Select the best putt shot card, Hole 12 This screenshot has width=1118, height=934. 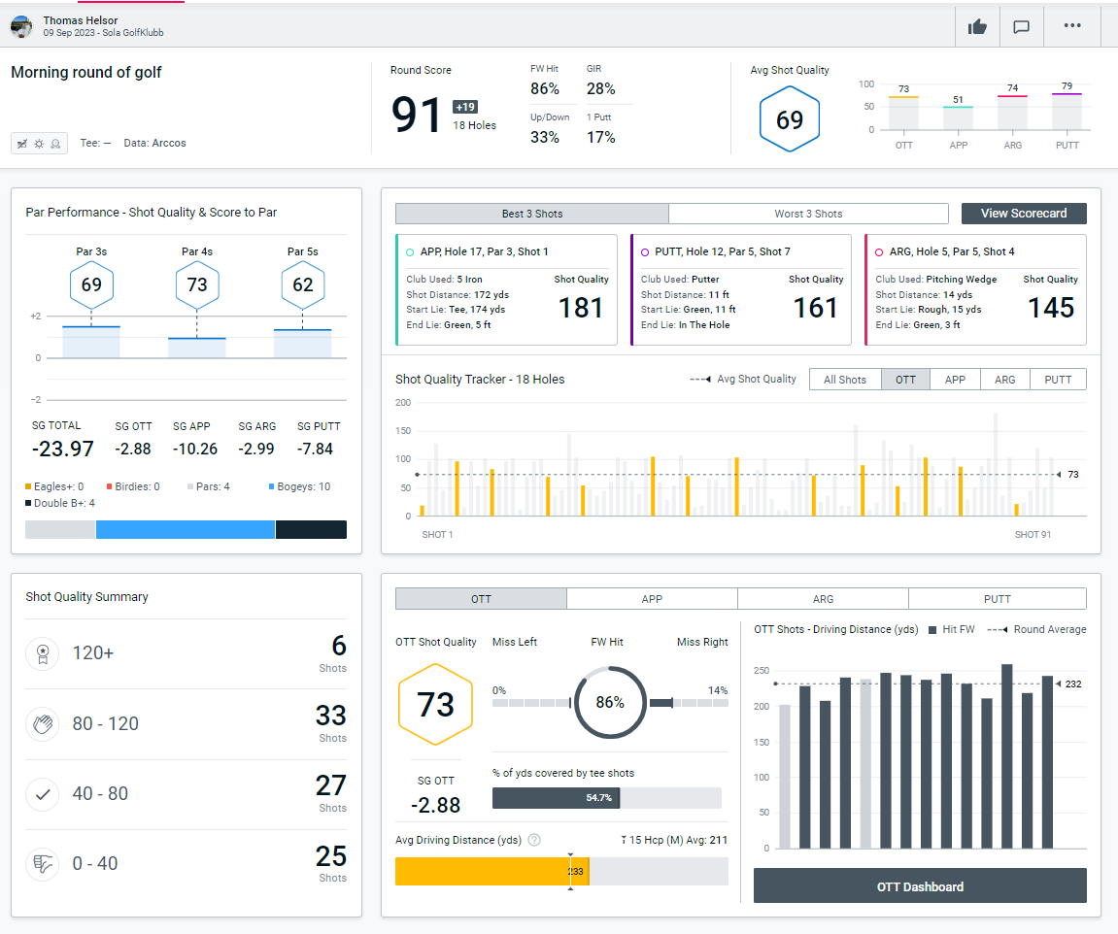click(740, 289)
